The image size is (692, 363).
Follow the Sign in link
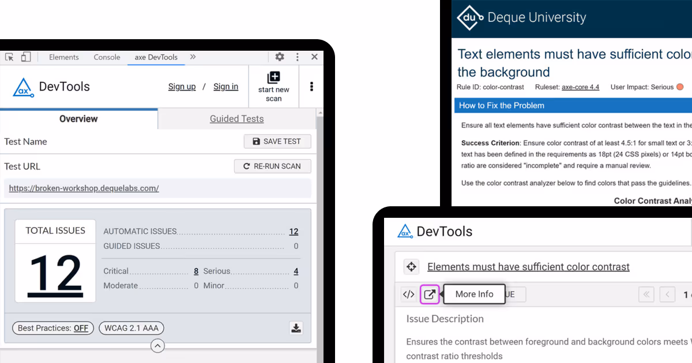point(225,86)
